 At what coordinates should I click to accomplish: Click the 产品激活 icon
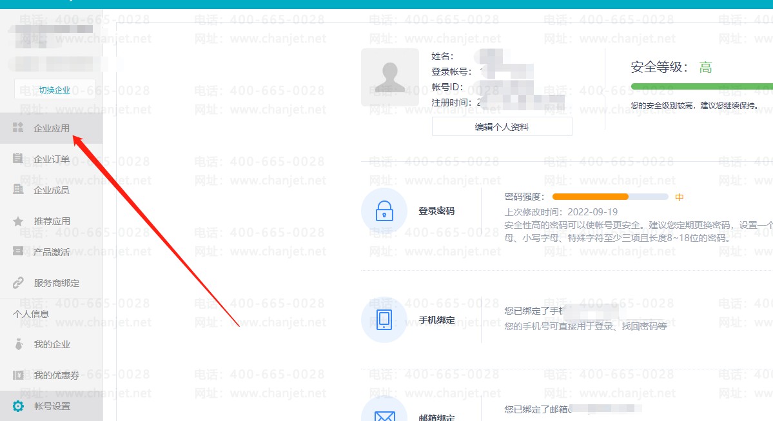point(18,251)
